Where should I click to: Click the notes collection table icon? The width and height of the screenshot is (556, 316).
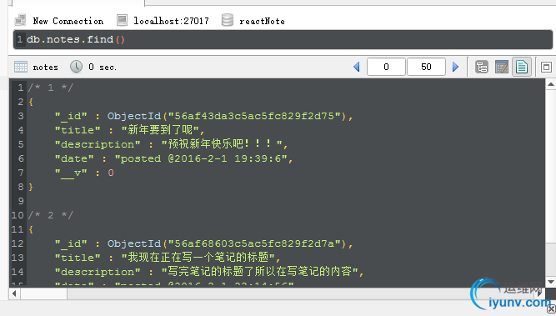coord(21,67)
